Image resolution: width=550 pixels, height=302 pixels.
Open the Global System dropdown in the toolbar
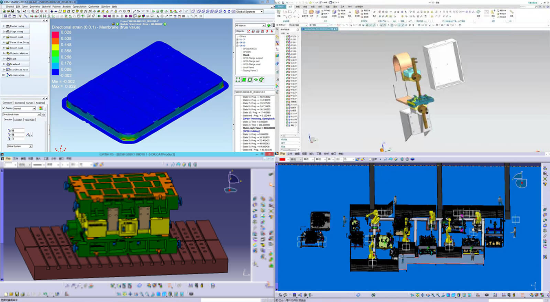coord(262,12)
